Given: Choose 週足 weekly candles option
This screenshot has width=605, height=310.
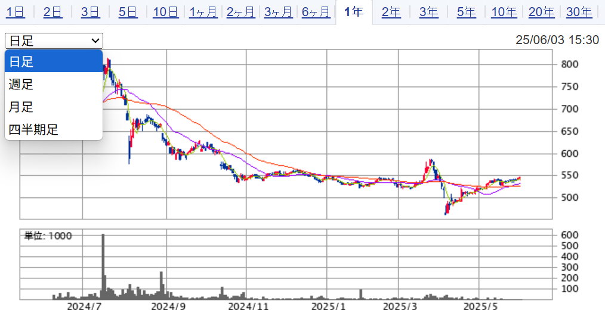Looking at the screenshot, I should [x=54, y=83].
